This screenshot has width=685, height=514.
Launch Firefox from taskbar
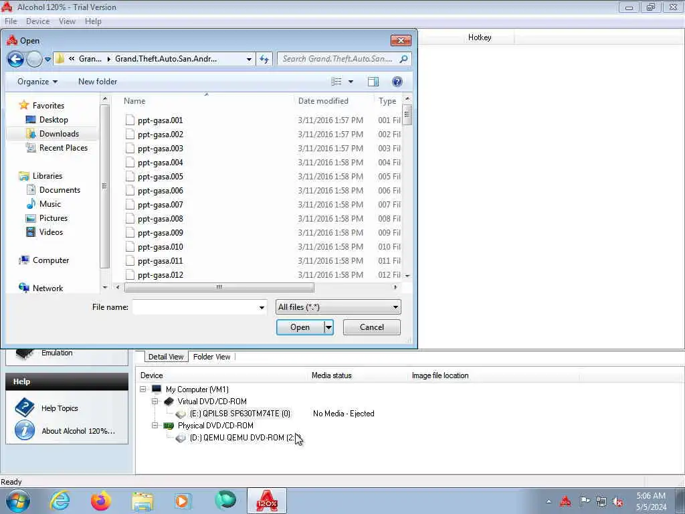(101, 501)
